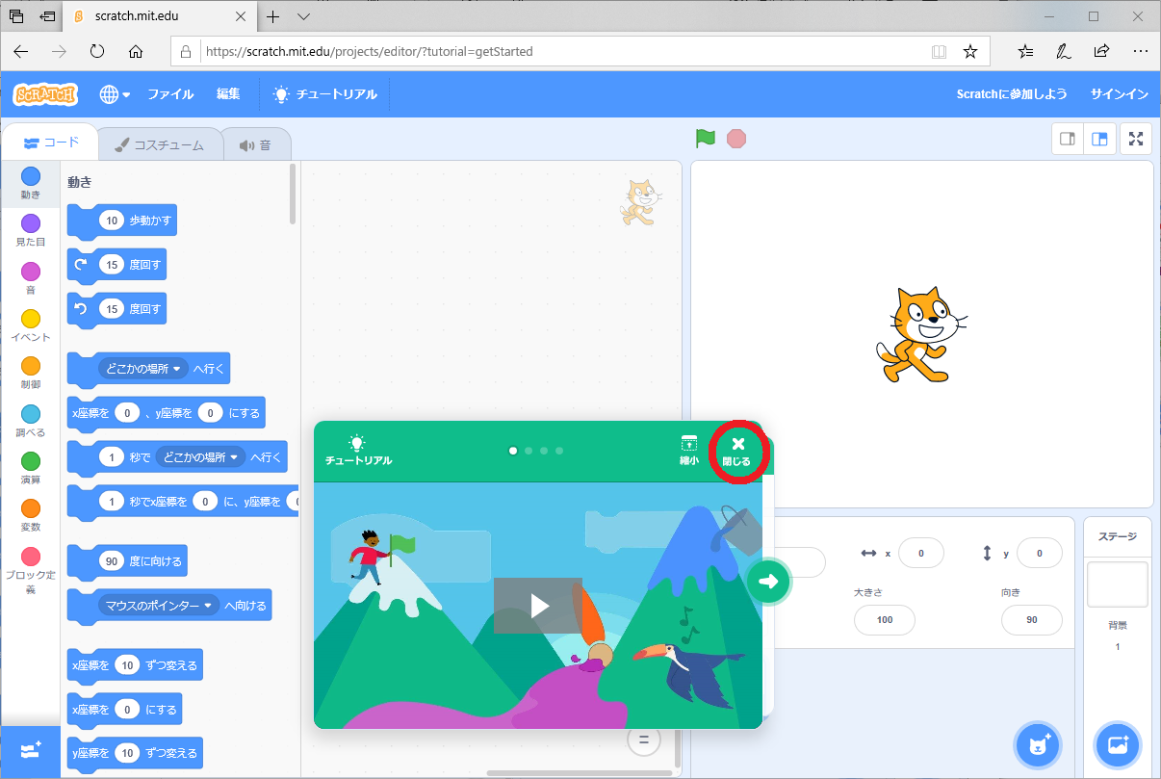Click the green flag to run
This screenshot has height=779, width=1161.
706,139
